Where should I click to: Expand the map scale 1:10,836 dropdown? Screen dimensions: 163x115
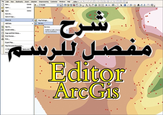(x=58, y=5)
